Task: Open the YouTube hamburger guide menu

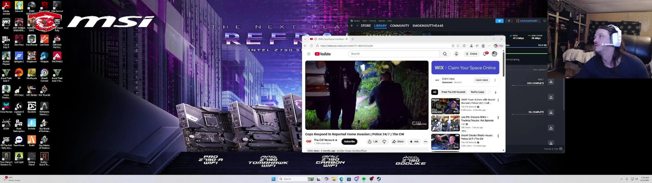Action: (x=308, y=54)
